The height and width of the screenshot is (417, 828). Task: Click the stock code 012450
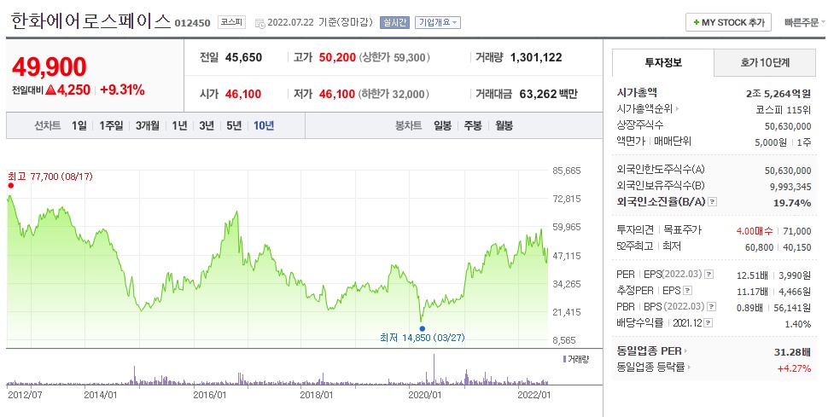(x=192, y=23)
